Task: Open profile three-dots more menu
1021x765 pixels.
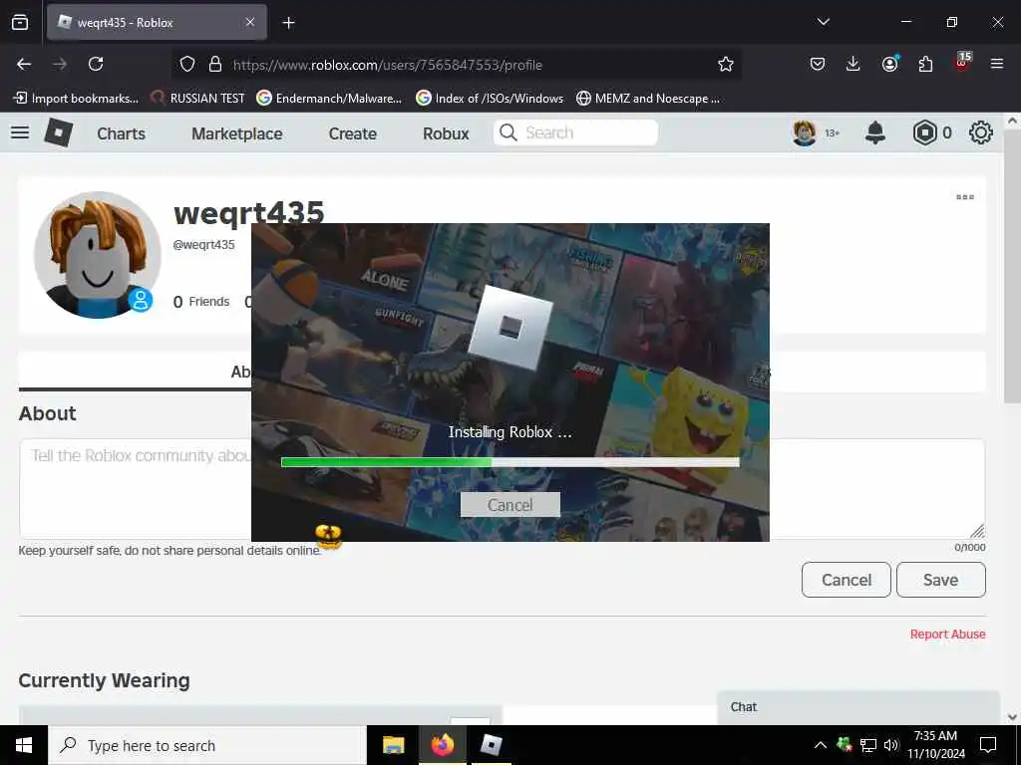Action: (964, 197)
